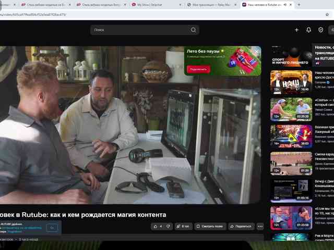This screenshot has width=334, height=250.
Task: Open the Наш человек sidebar video title
Action: pos(324,75)
